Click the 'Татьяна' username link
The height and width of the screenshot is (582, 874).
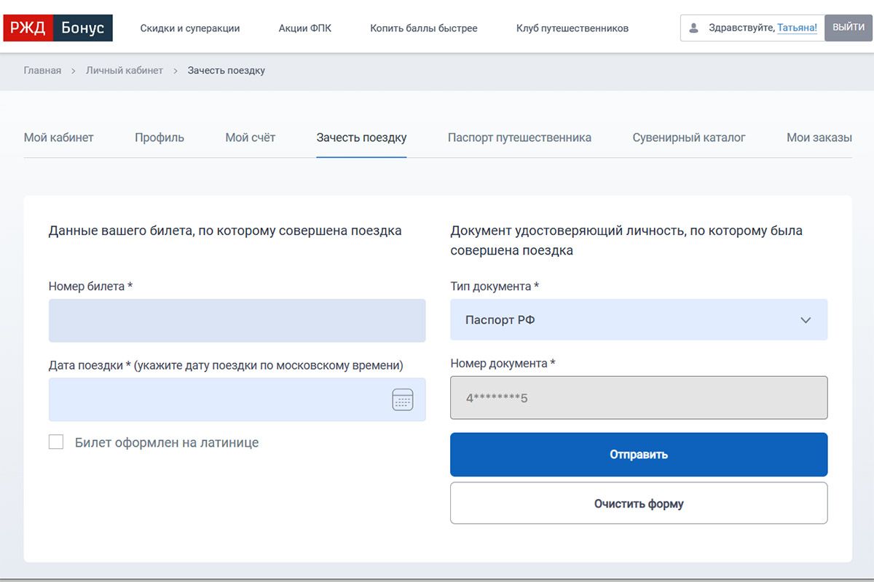coord(797,28)
